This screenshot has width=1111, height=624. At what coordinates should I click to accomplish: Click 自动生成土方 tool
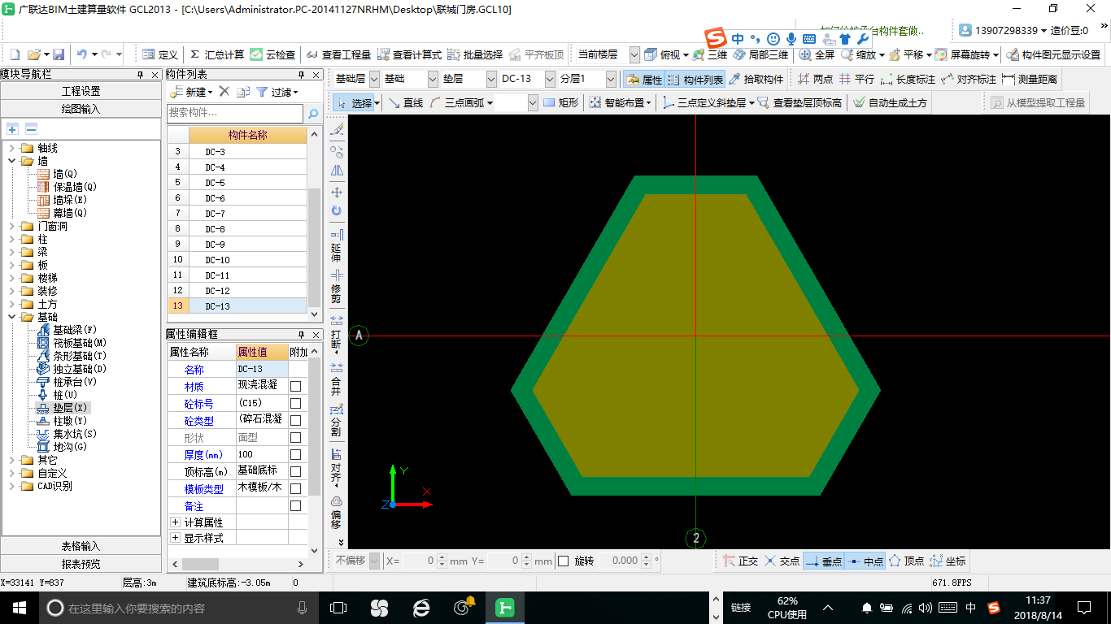point(890,103)
